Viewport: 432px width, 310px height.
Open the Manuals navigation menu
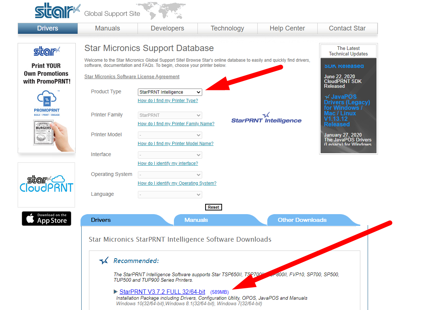pyautogui.click(x=107, y=28)
